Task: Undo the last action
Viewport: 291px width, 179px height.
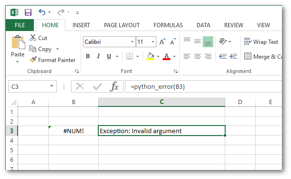Action: click(x=42, y=12)
